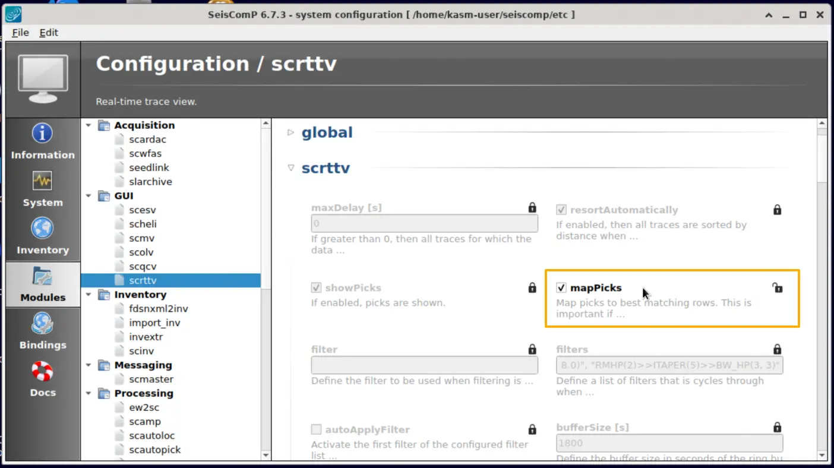Open the Inventory globe icon
This screenshot has height=468, width=834.
point(42,228)
